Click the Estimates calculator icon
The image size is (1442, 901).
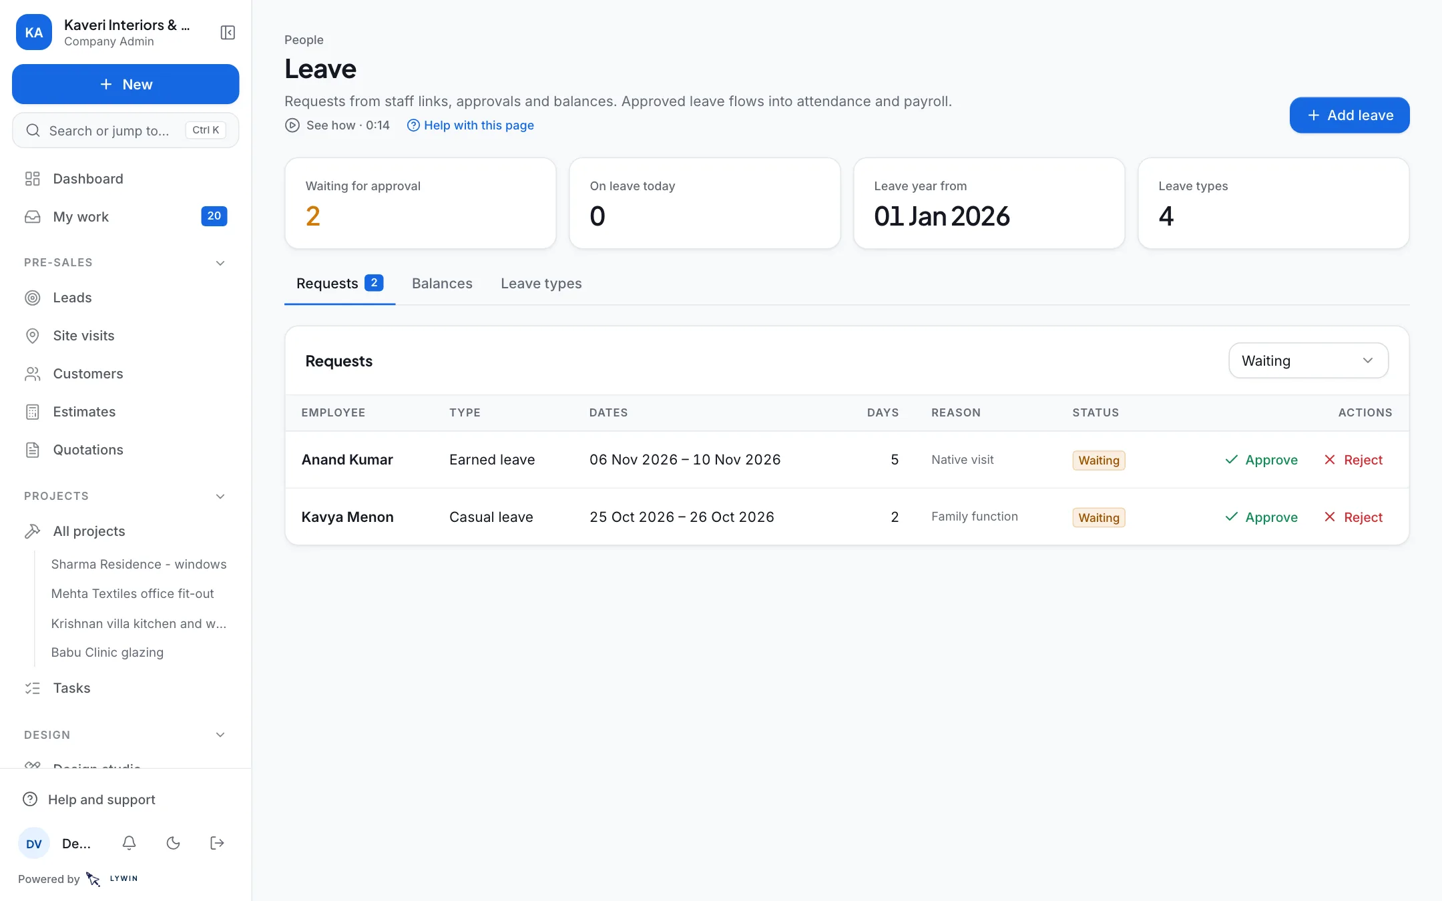point(33,412)
